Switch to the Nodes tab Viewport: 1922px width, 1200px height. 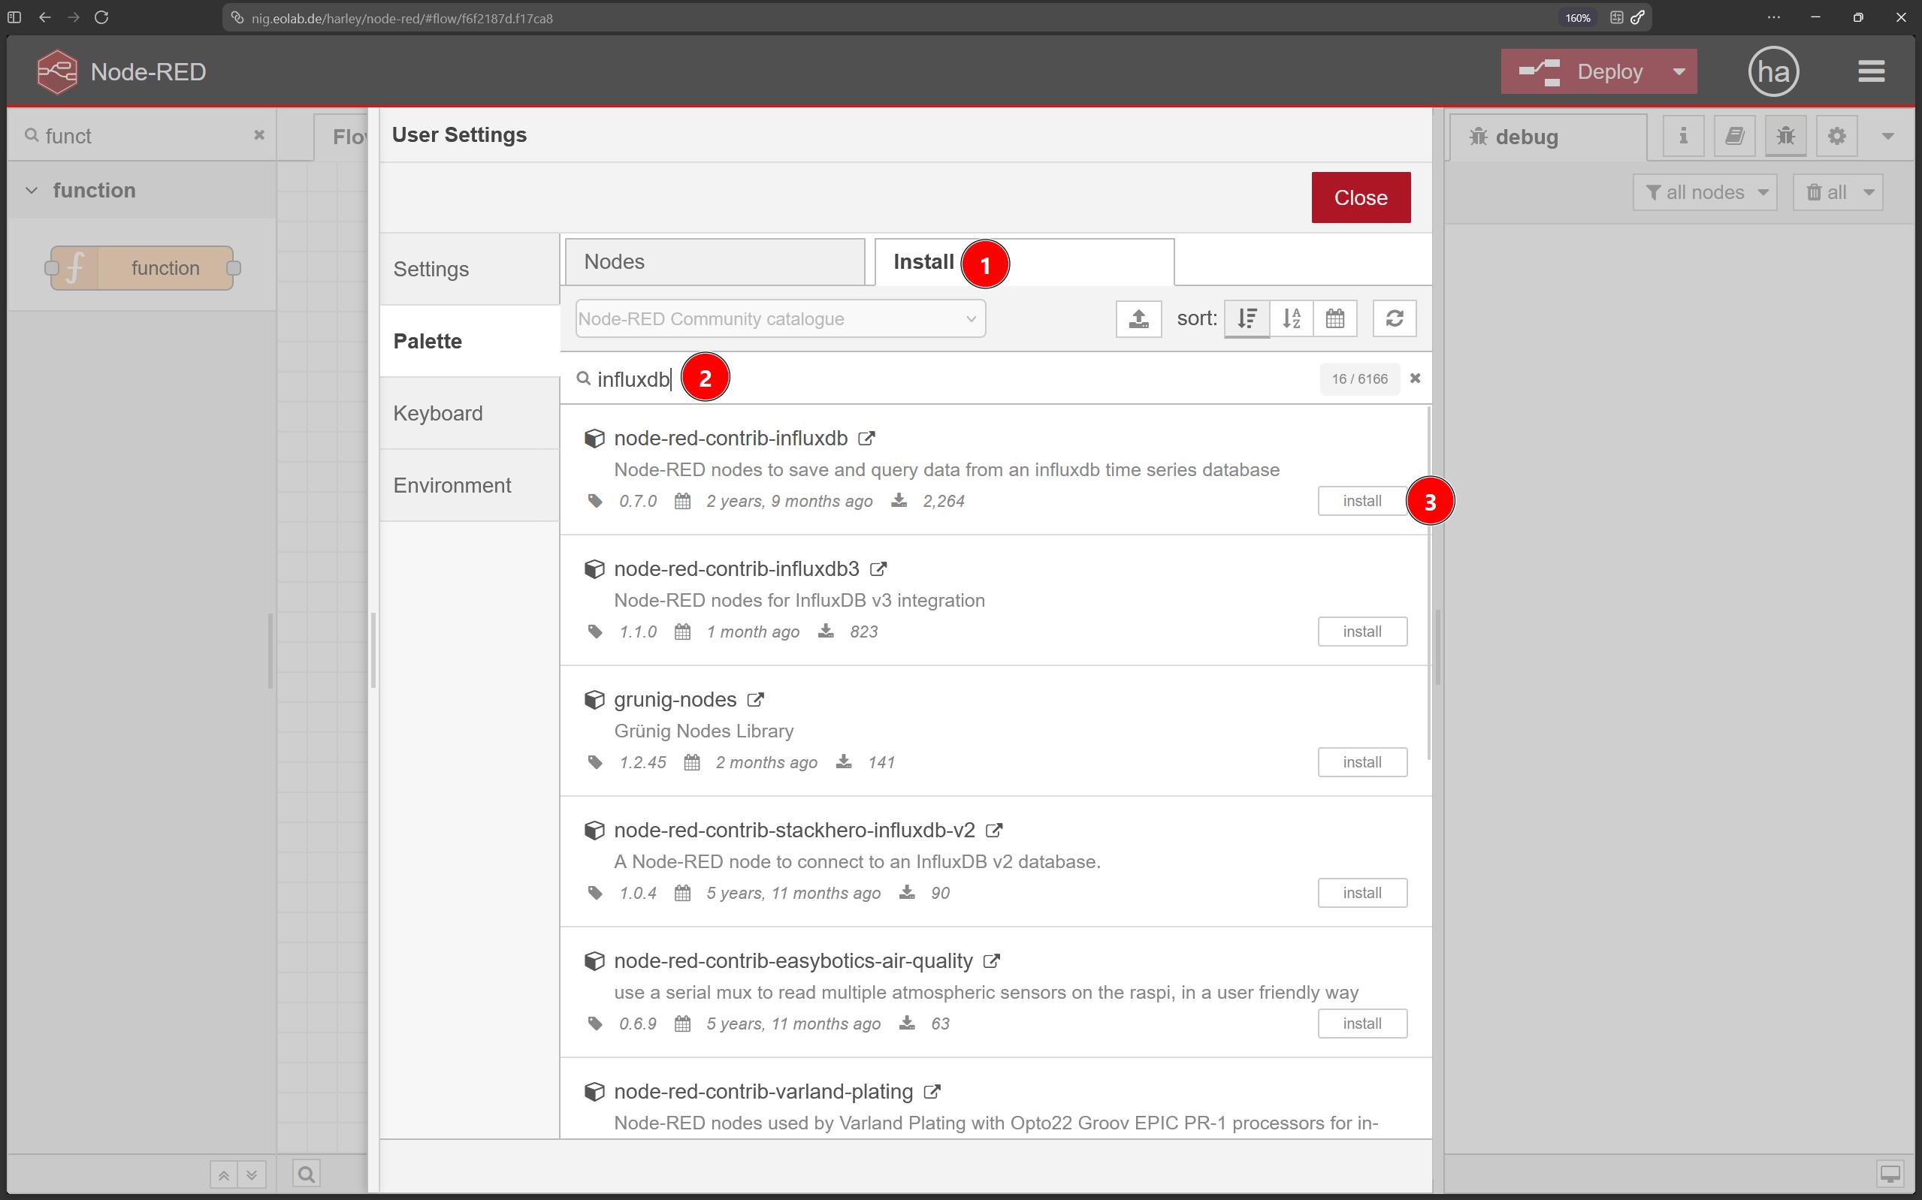point(715,262)
